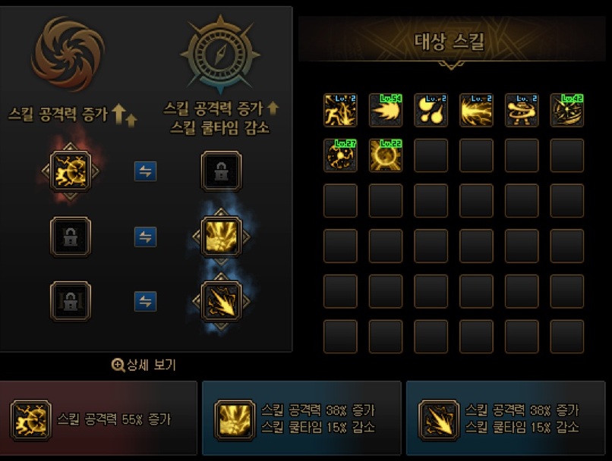Click the locked slot in bottom-left row
This screenshot has height=461, width=612.
(71, 301)
